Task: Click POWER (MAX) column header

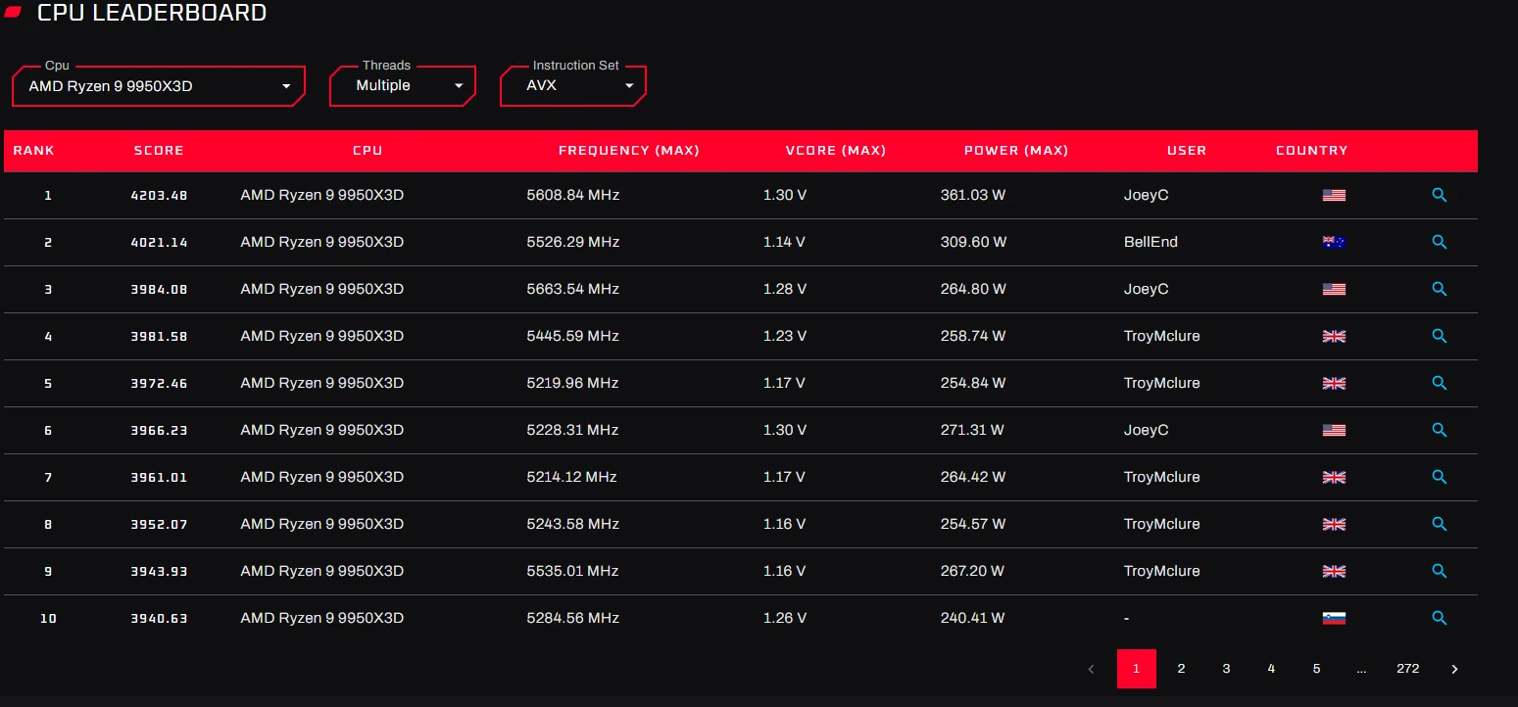Action: point(1016,151)
